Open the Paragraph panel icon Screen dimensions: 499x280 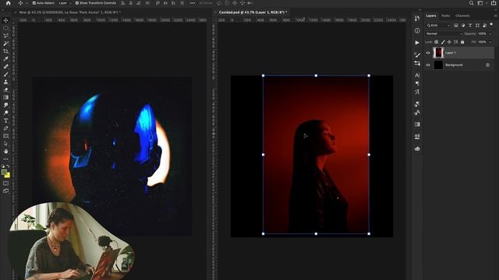click(x=417, y=83)
